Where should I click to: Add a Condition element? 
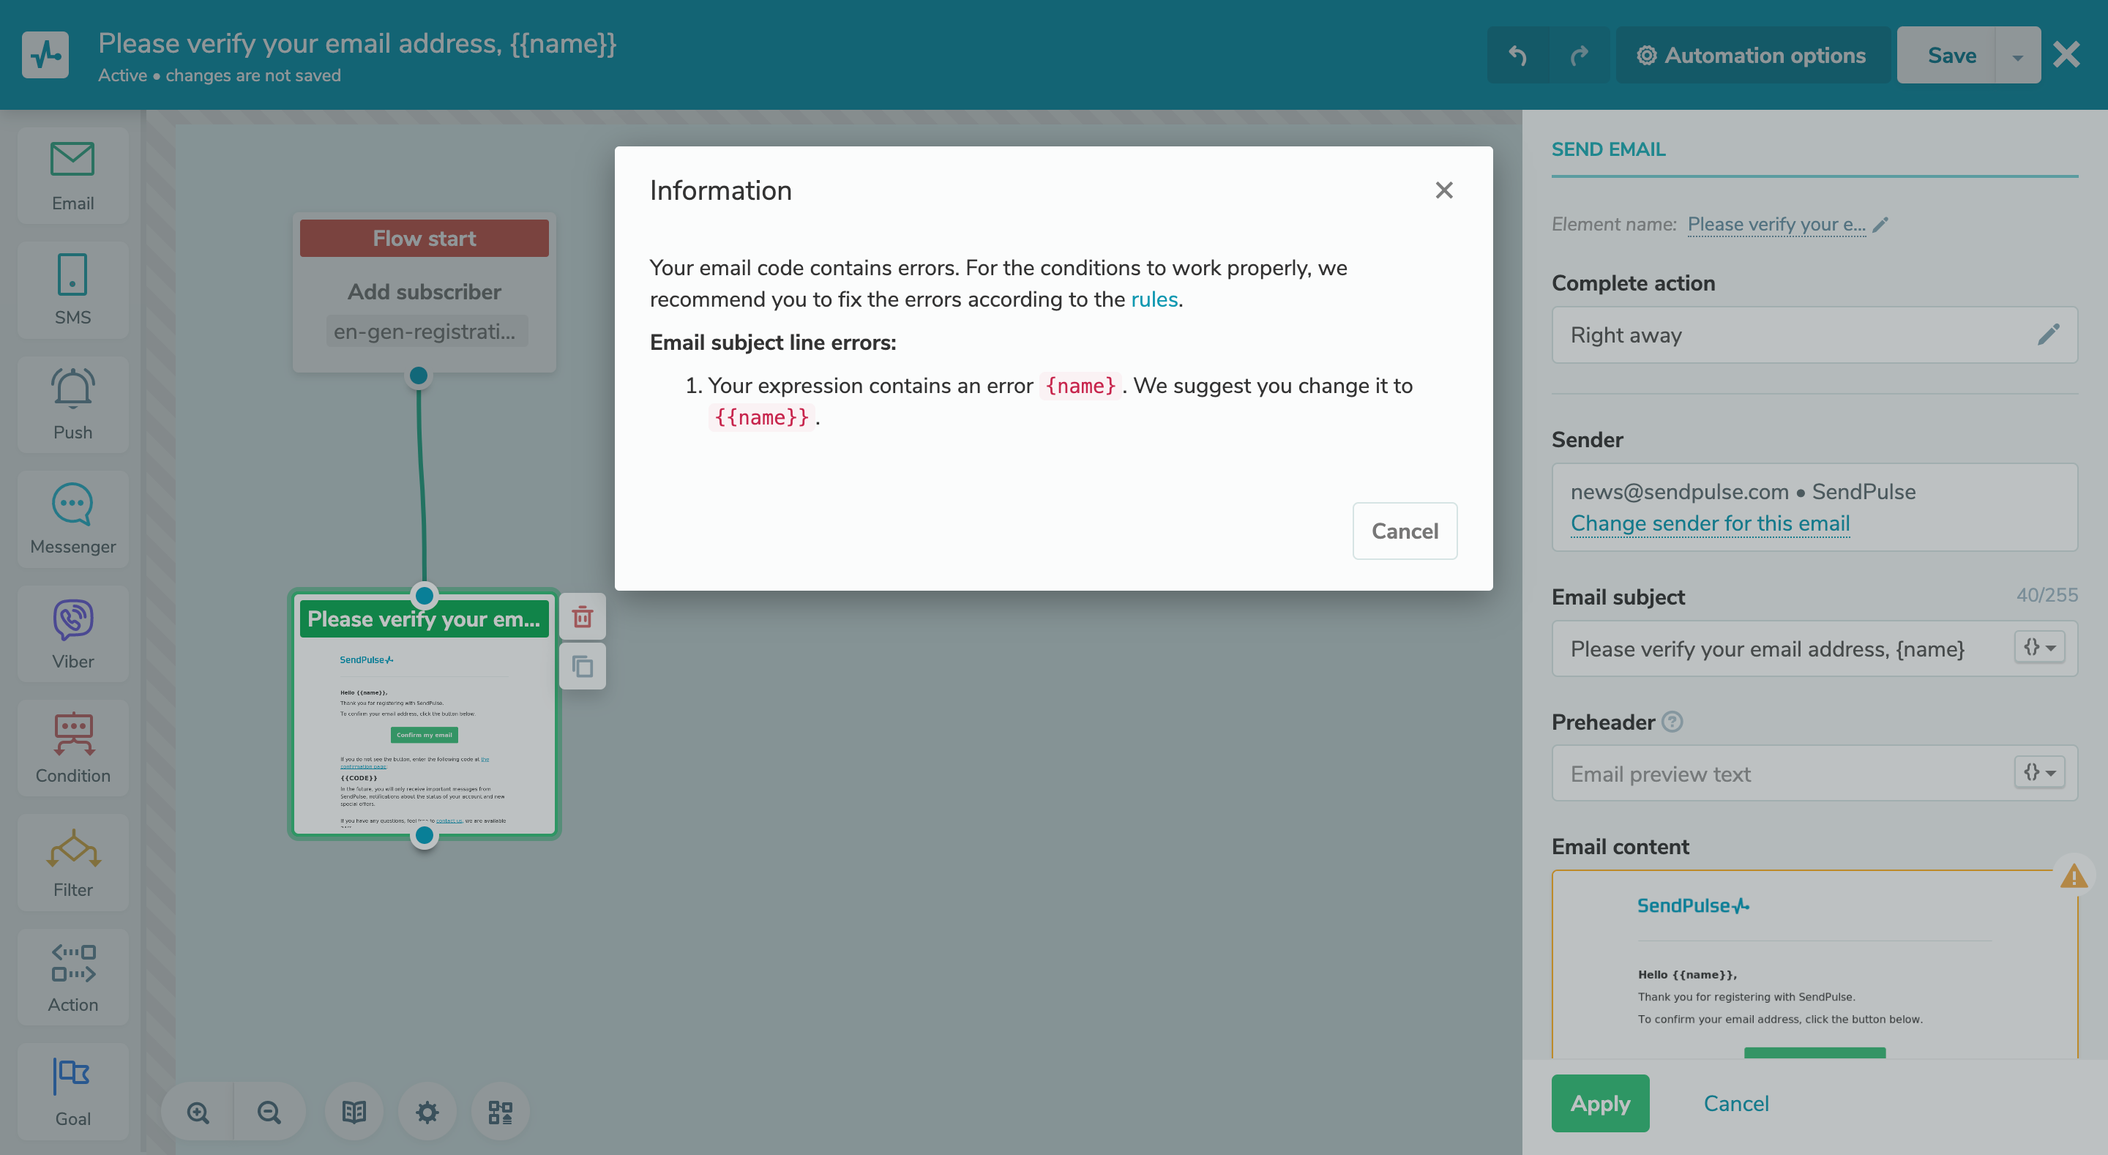pos(72,747)
